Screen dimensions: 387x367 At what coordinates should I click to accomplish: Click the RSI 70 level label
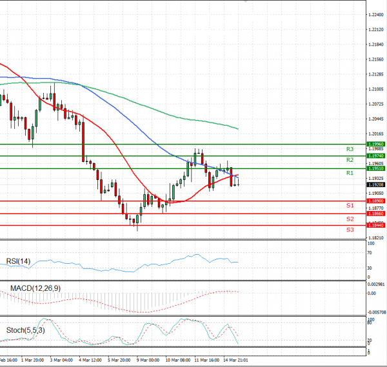(370, 253)
